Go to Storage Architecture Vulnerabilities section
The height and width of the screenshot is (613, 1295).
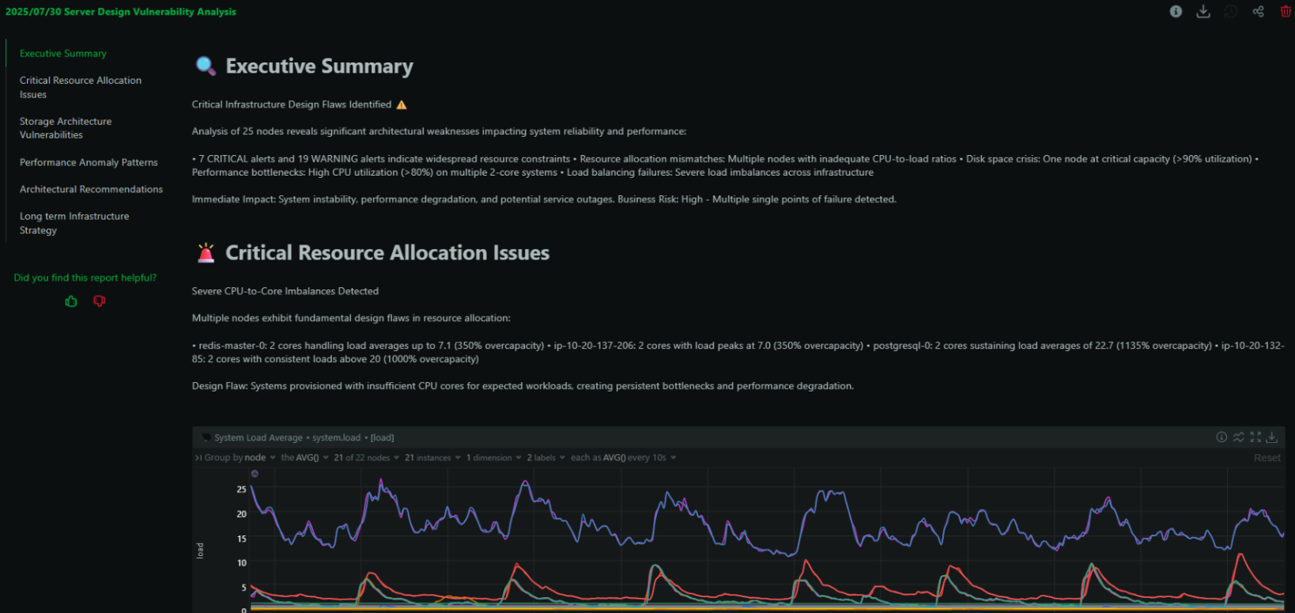pos(66,128)
